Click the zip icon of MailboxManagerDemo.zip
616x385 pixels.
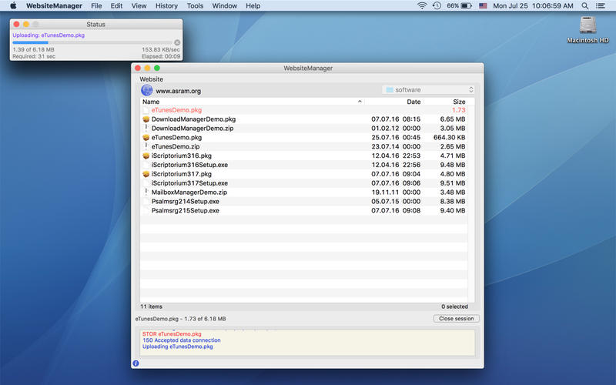coord(146,192)
